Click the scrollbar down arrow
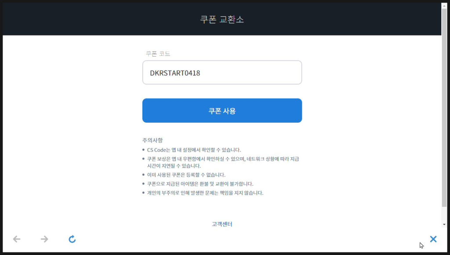The height and width of the screenshot is (255, 450). click(444, 224)
